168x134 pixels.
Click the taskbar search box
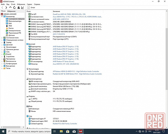coord(29,131)
